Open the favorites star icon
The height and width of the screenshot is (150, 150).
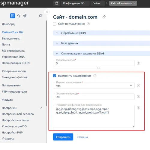click(x=19, y=16)
